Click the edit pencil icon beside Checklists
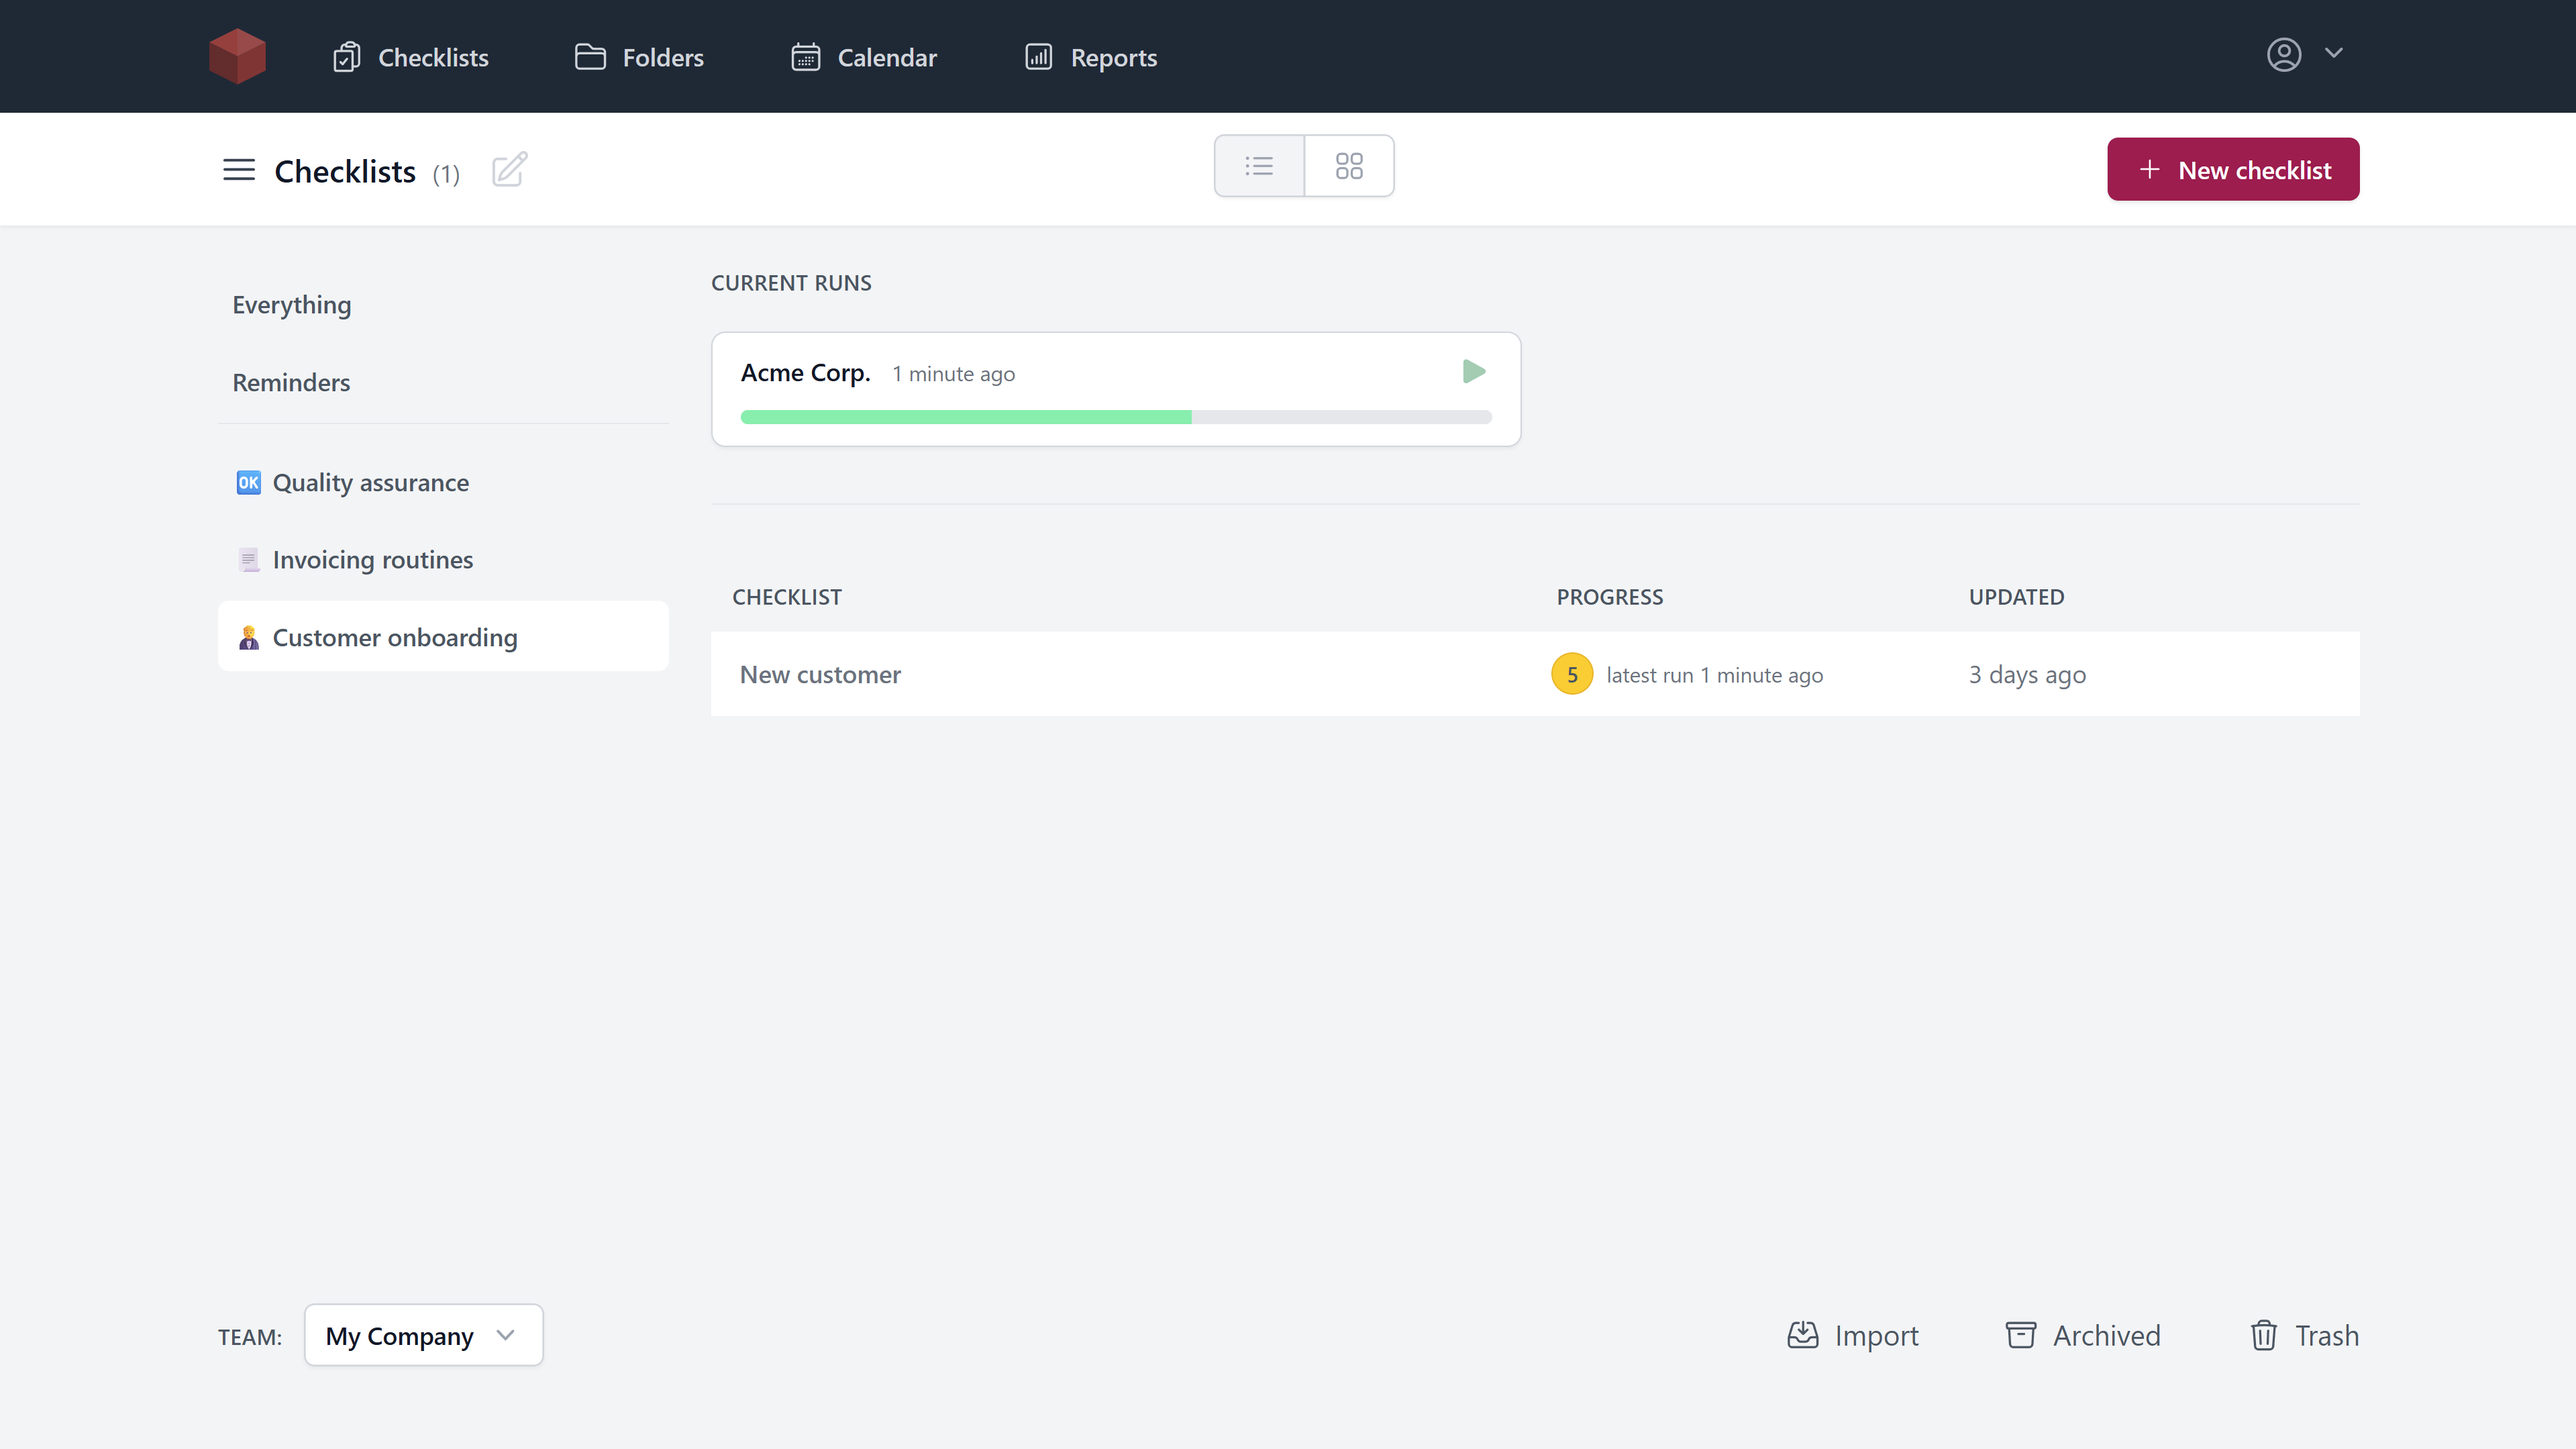 click(509, 169)
